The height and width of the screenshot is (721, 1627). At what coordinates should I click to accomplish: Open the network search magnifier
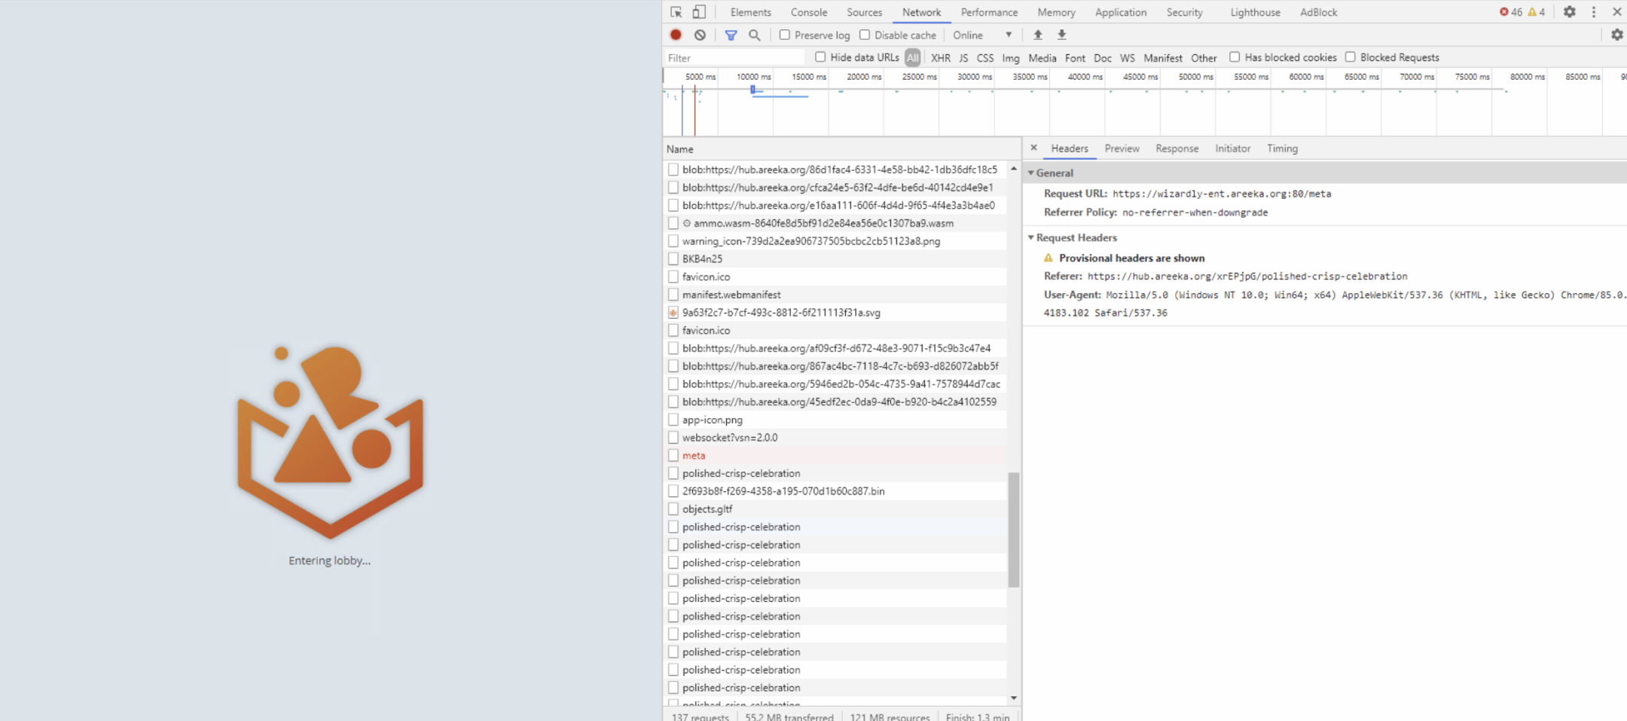click(x=754, y=35)
